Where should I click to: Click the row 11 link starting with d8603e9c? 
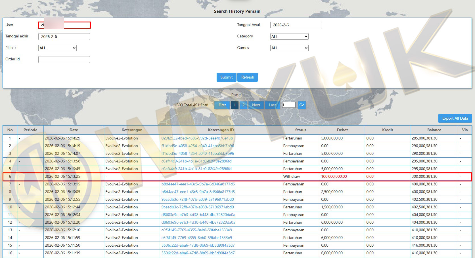click(198, 215)
